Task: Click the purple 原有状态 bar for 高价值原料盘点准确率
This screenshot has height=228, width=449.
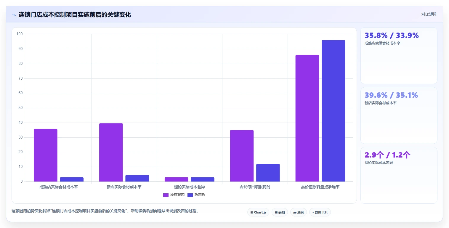Action: coord(307,118)
